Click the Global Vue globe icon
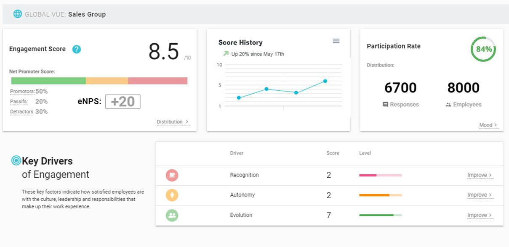This screenshot has width=509, height=247. [18, 14]
